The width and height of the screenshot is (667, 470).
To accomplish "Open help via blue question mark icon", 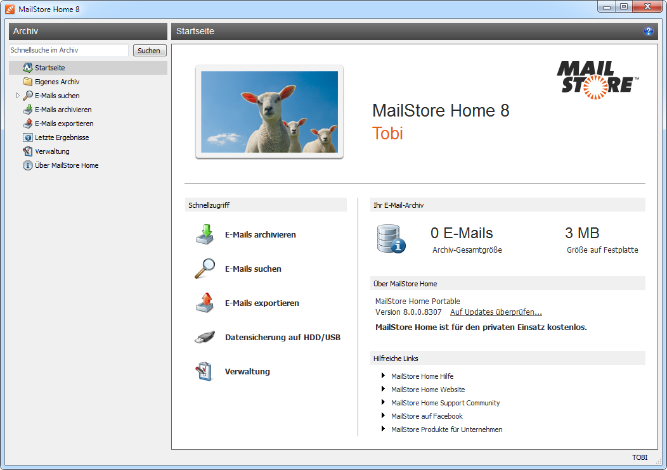I will 648,31.
